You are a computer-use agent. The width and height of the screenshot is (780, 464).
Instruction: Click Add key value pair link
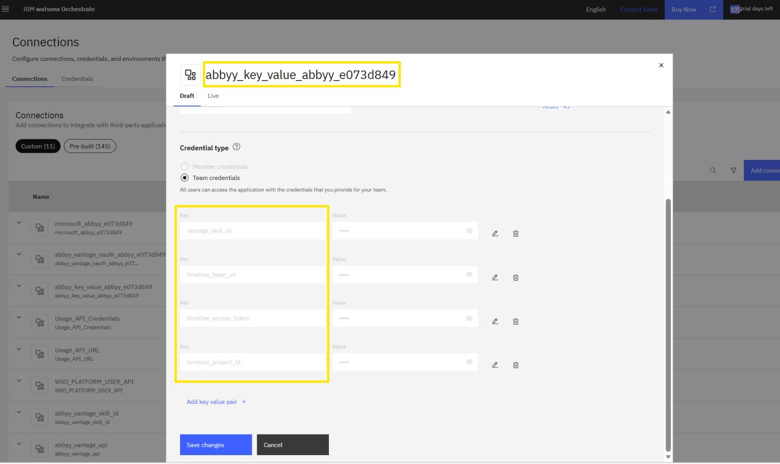coord(216,401)
